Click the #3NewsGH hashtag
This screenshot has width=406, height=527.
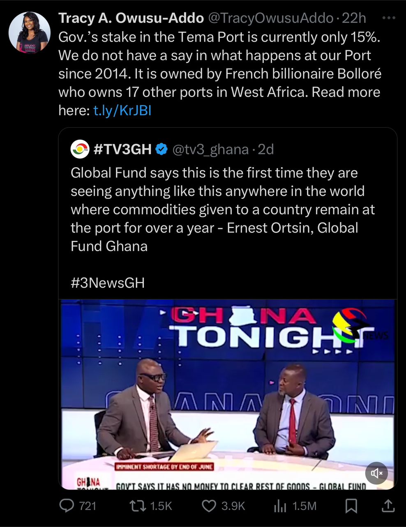click(x=108, y=283)
